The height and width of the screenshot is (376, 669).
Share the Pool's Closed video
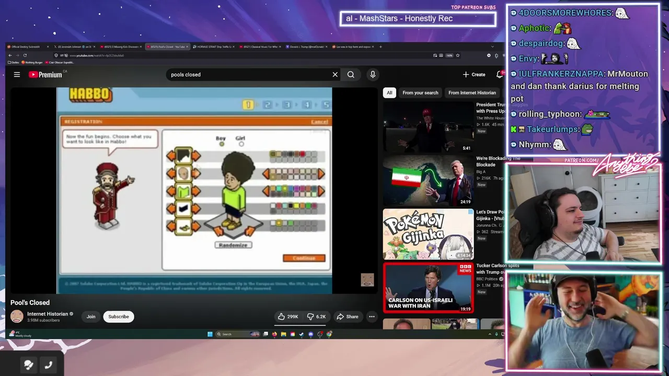pos(348,316)
